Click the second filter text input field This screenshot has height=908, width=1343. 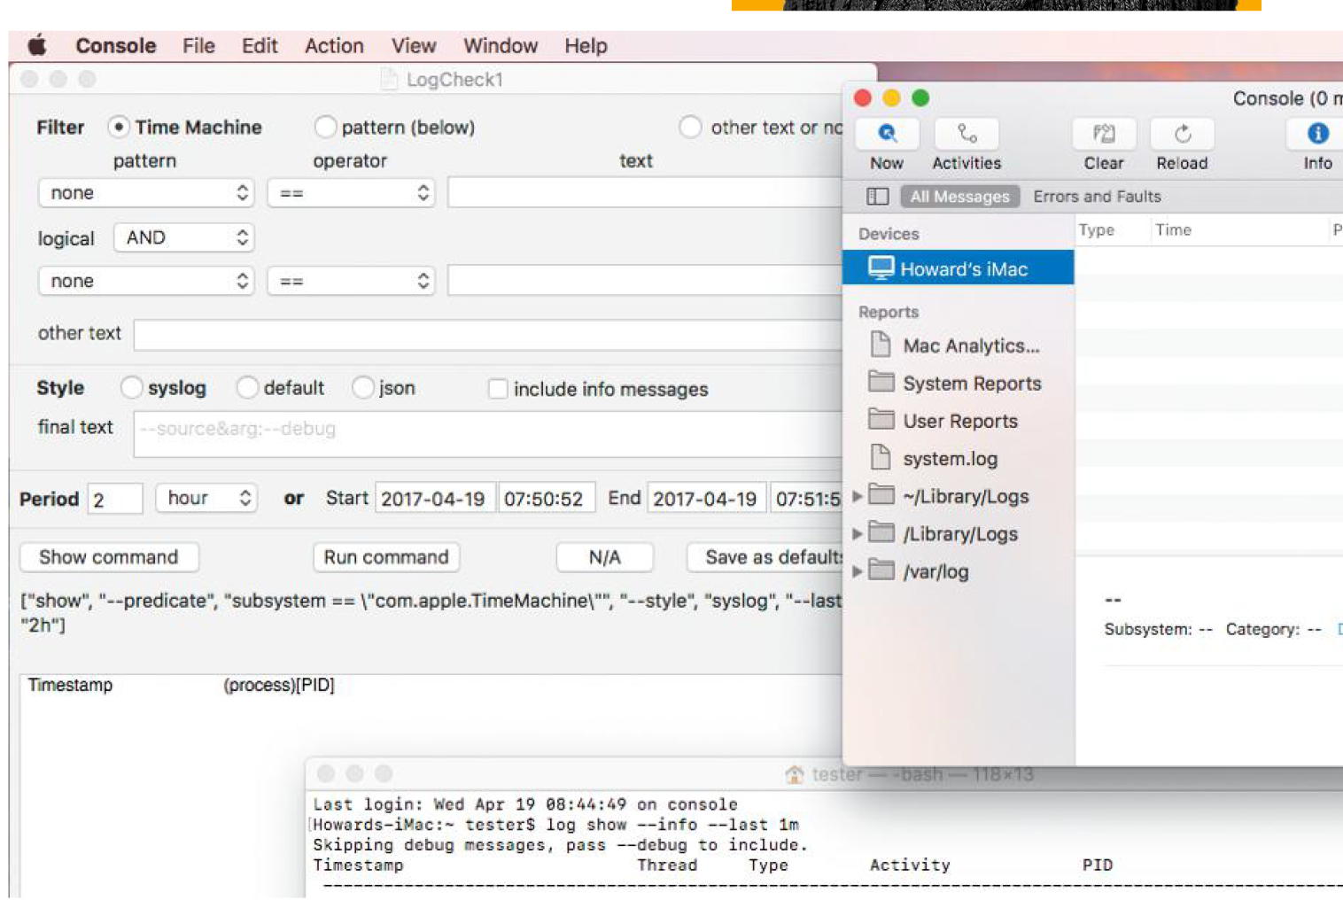(x=645, y=281)
